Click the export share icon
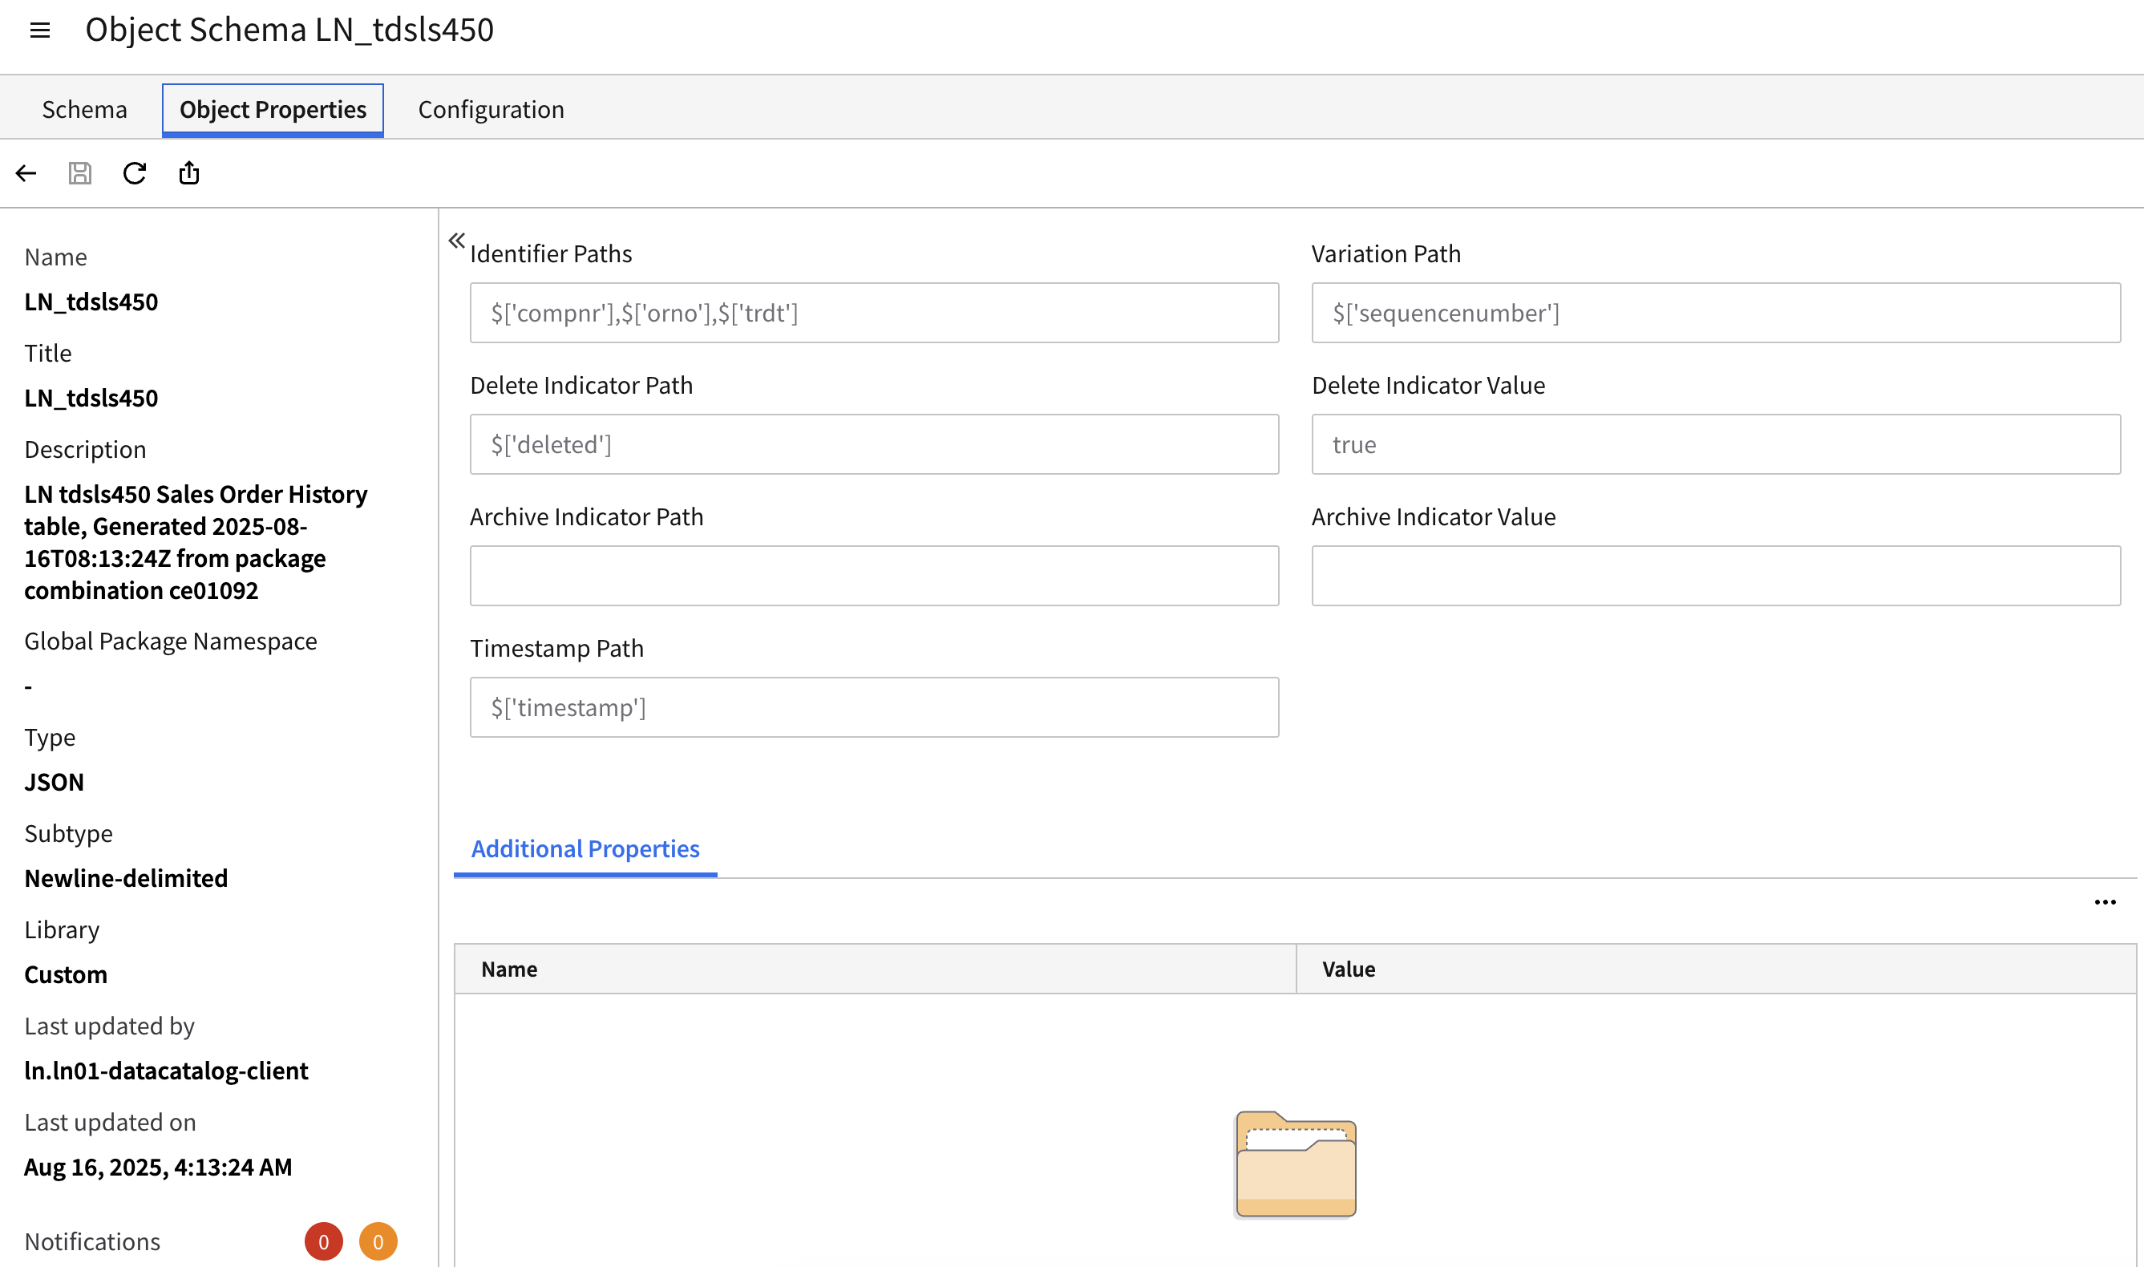This screenshot has height=1267, width=2144. tap(188, 173)
